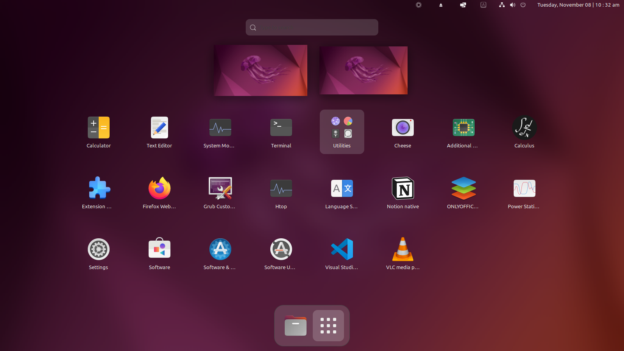Click the app search field

tap(312, 27)
